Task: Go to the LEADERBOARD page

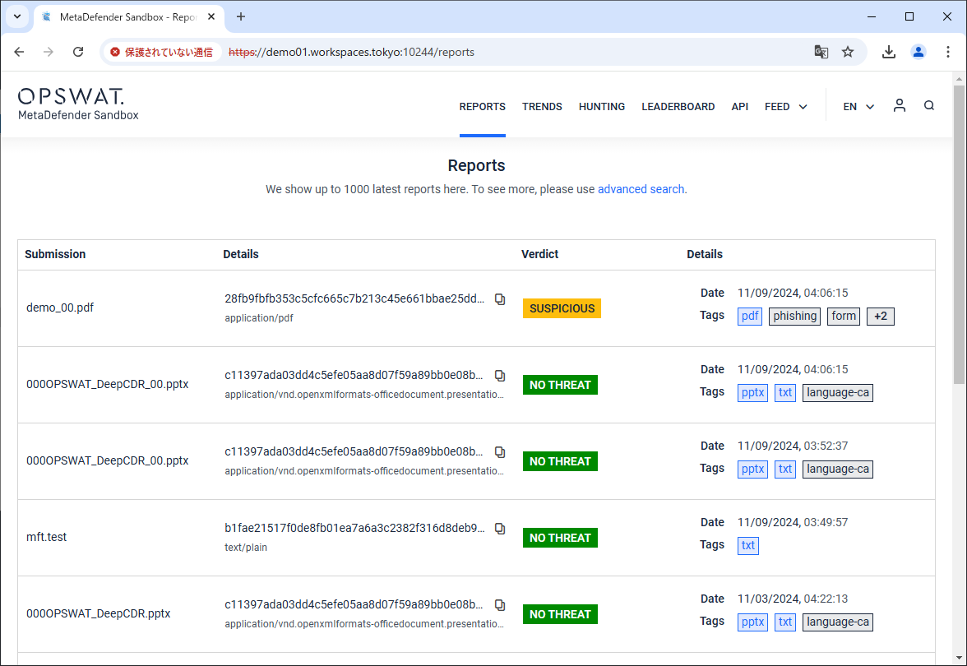Action: (x=678, y=106)
